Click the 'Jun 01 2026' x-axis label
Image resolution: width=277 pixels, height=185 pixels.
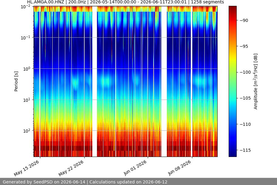tap(135, 168)
